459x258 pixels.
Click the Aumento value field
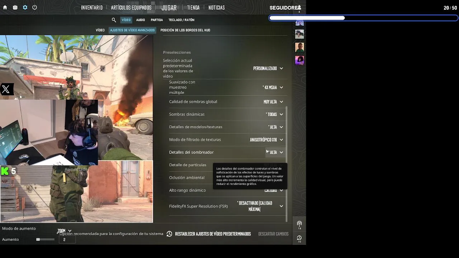(67, 240)
